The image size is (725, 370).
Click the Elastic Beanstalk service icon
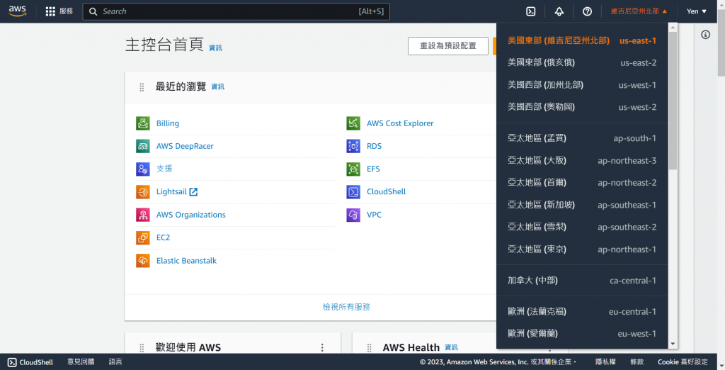coord(143,261)
